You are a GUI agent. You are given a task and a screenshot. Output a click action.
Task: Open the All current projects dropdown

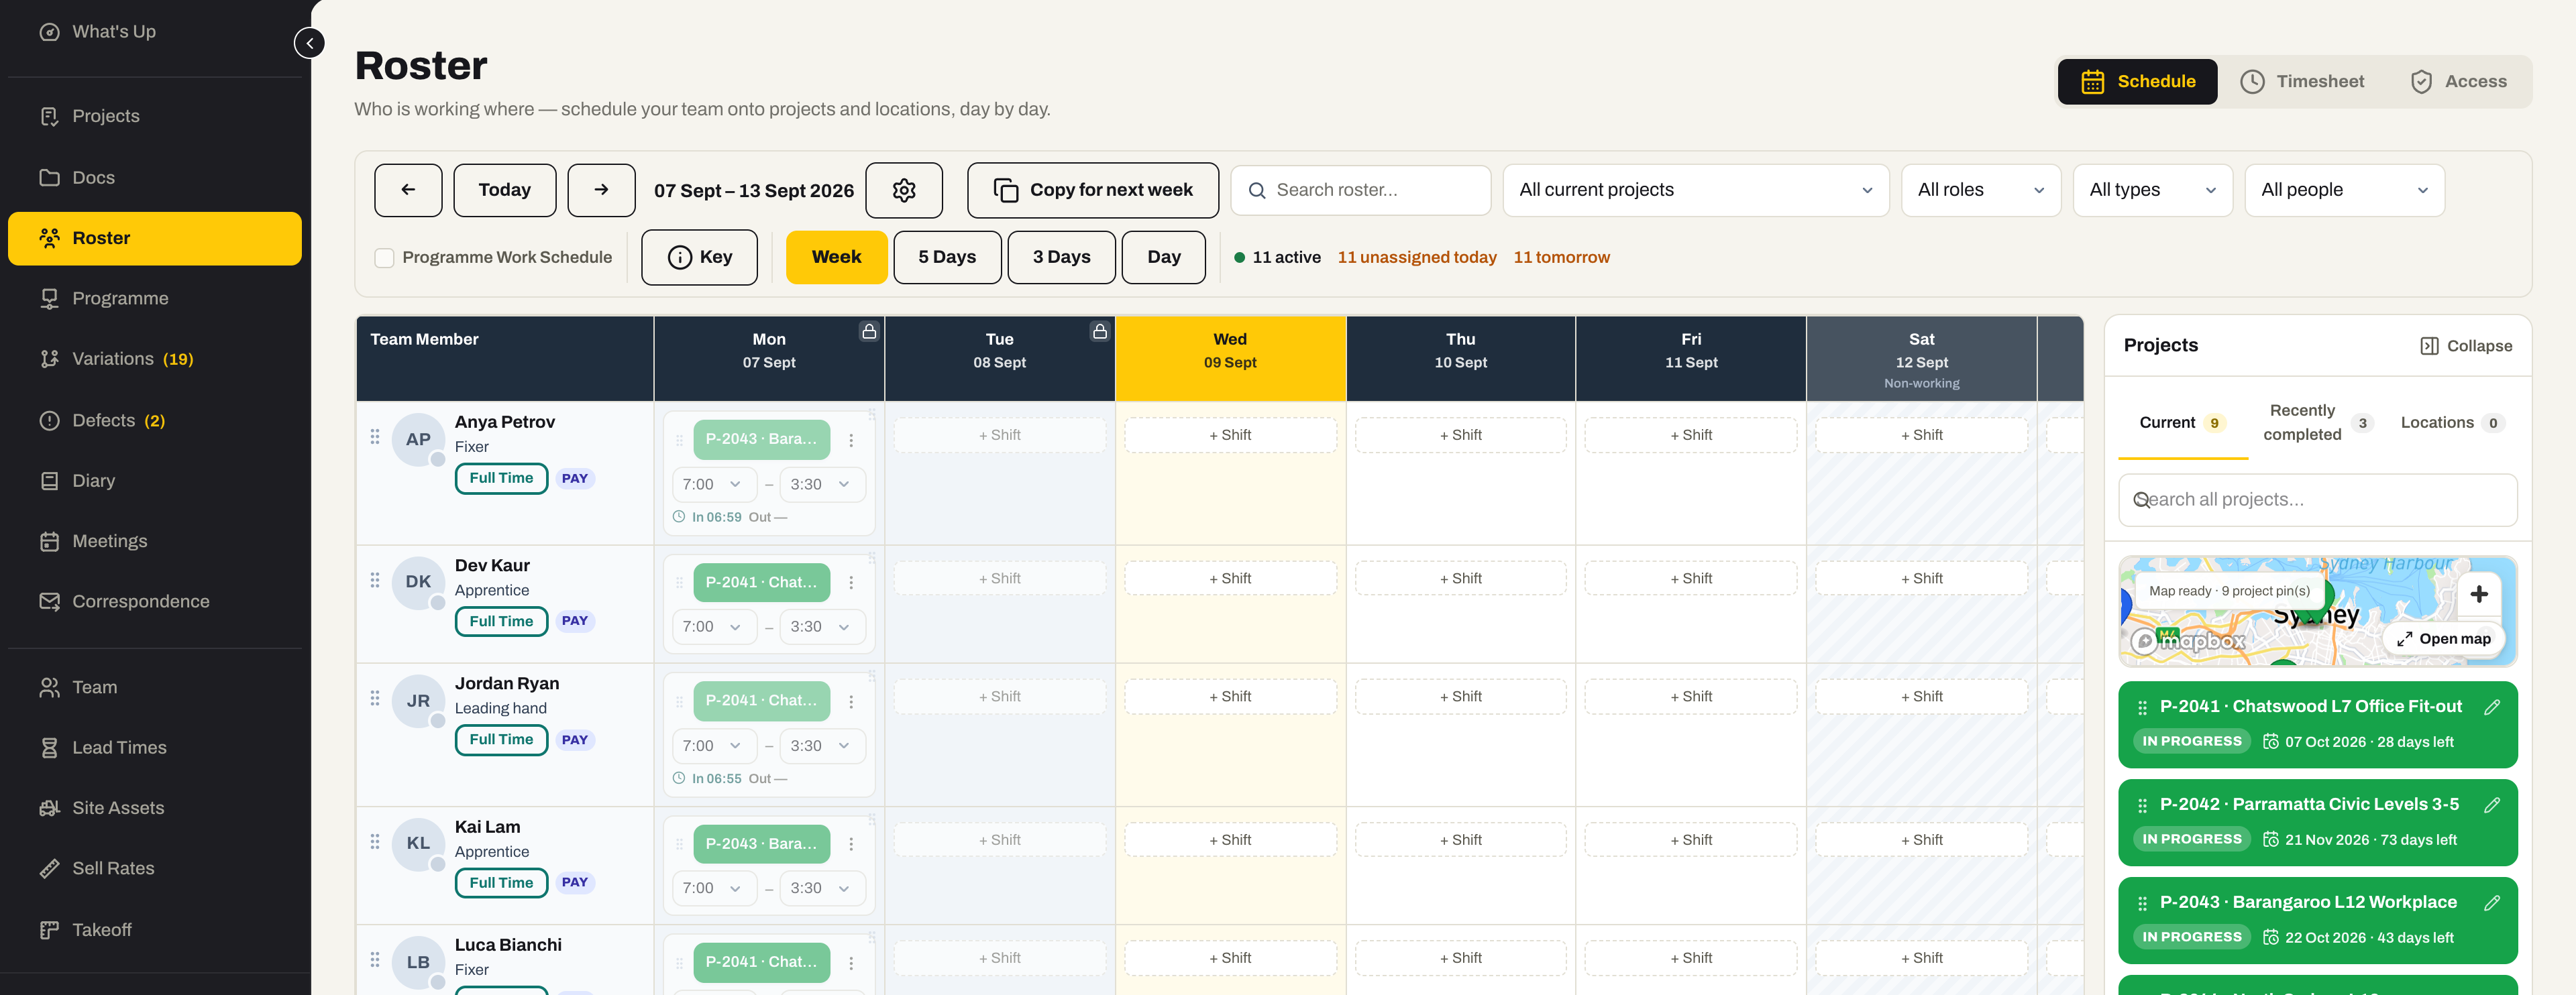pos(1696,190)
